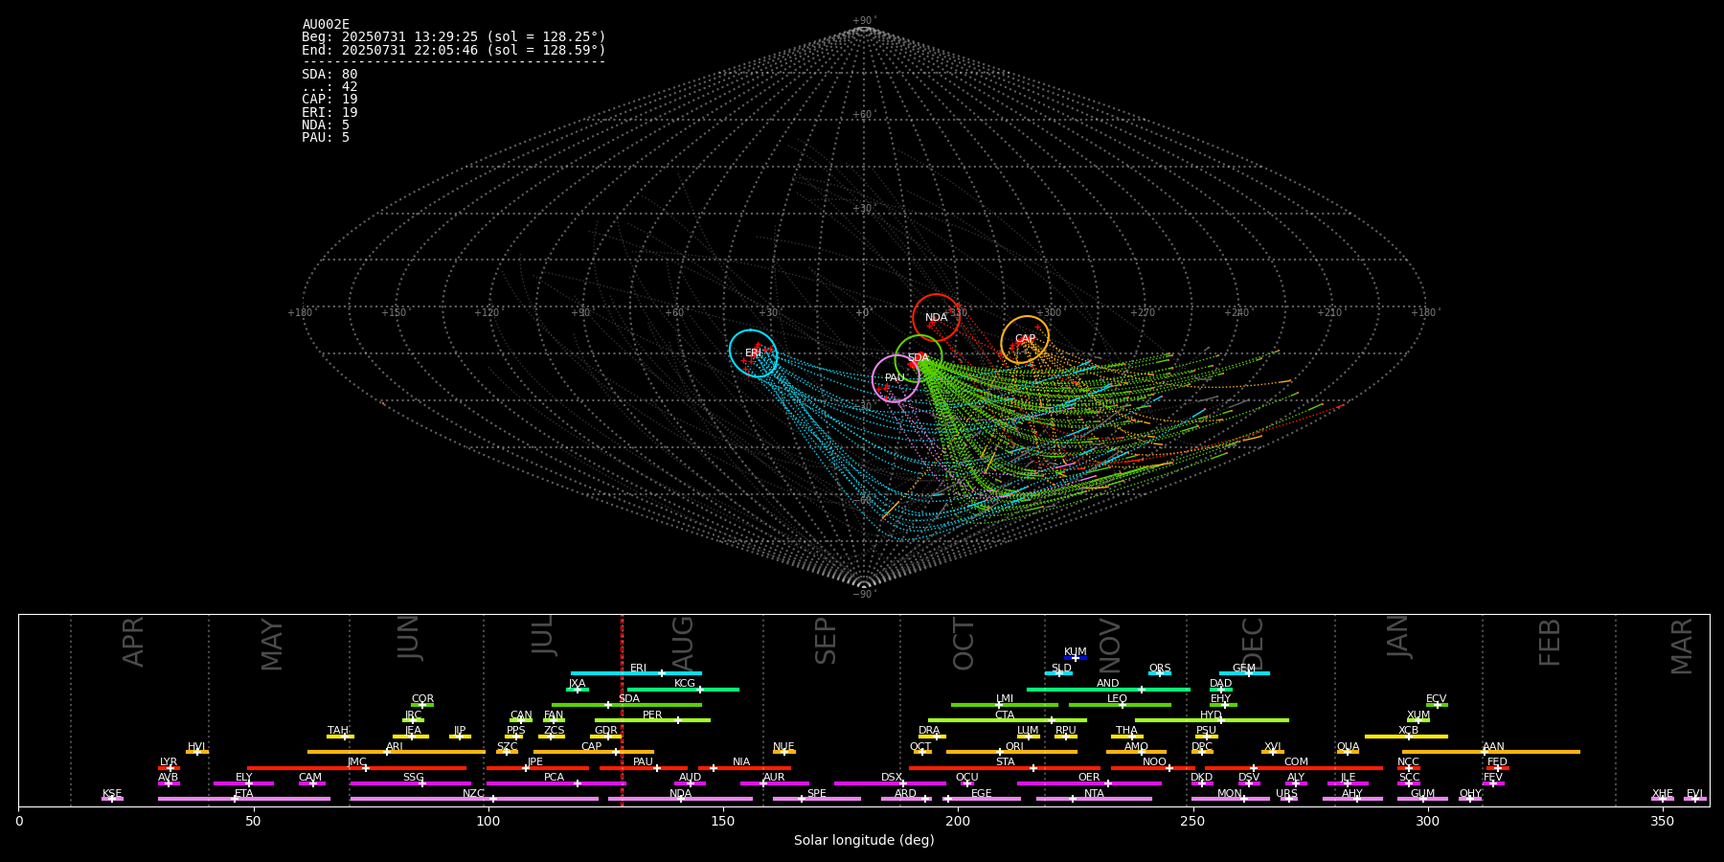The width and height of the screenshot is (1724, 862).
Task: Click the 'SDA: 80' legend count
Action: coord(329,75)
